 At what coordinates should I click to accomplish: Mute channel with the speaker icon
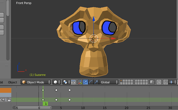coord(4,100)
